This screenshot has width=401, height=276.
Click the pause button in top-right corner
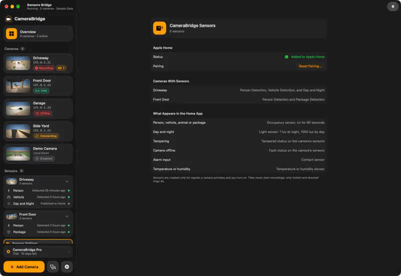coord(392,7)
